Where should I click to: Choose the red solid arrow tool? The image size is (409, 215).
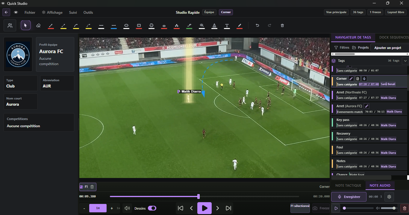(x=51, y=25)
